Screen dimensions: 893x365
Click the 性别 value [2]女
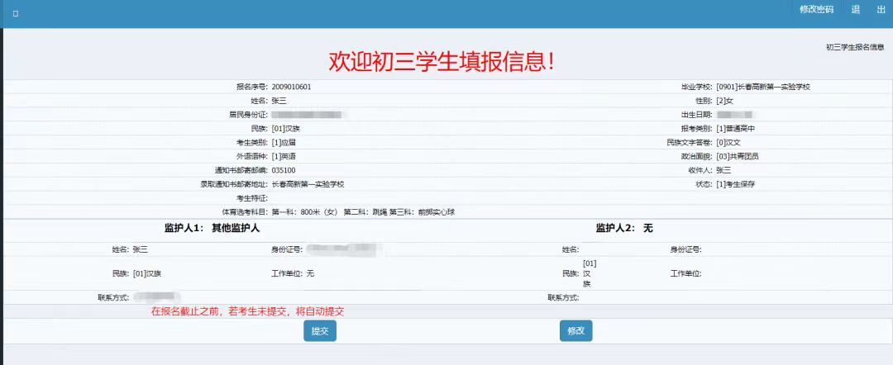pyautogui.click(x=725, y=101)
